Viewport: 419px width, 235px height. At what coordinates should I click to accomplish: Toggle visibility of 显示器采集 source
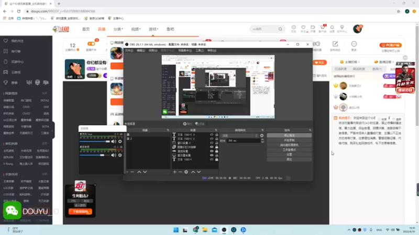point(212,155)
